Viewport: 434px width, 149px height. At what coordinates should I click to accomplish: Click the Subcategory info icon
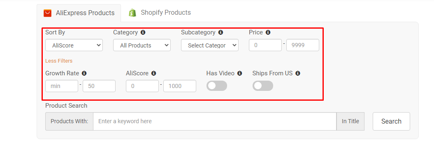click(x=220, y=32)
